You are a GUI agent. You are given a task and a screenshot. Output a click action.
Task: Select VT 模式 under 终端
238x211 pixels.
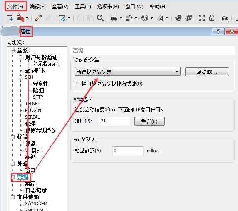[33, 150]
